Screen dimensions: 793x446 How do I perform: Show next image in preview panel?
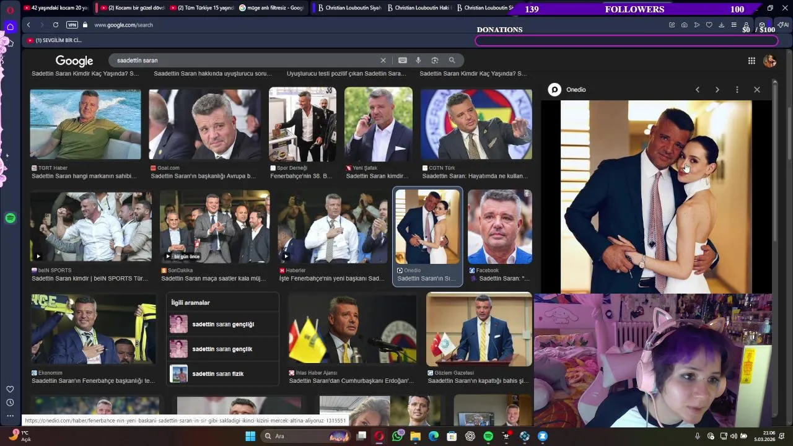pos(717,90)
